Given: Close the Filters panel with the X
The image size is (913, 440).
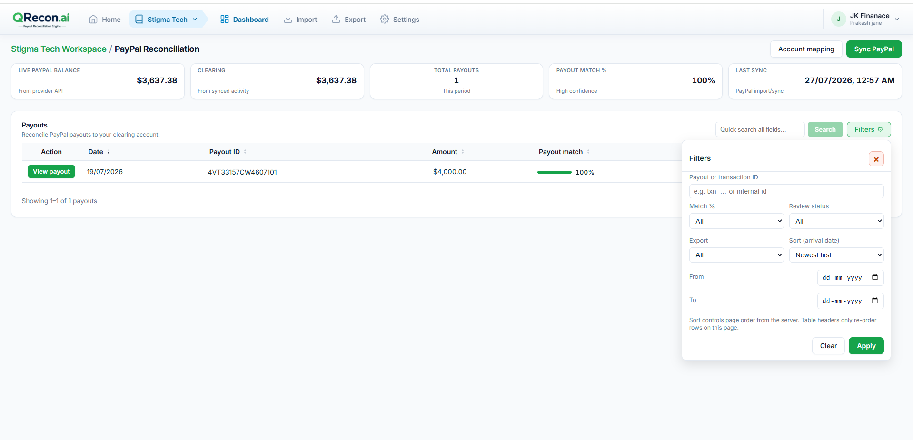Looking at the screenshot, I should [876, 159].
